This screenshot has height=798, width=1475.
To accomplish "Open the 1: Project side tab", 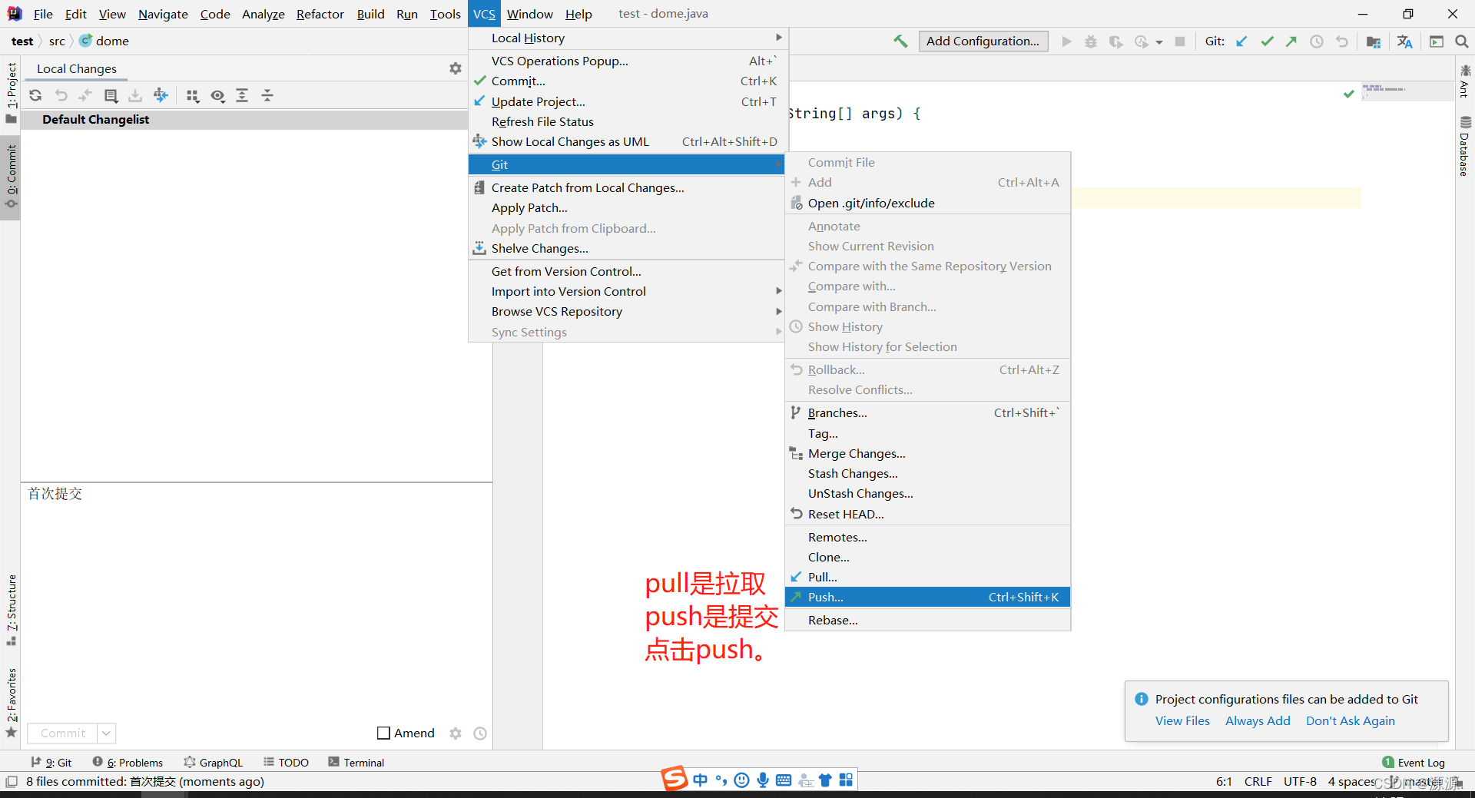I will (x=11, y=91).
